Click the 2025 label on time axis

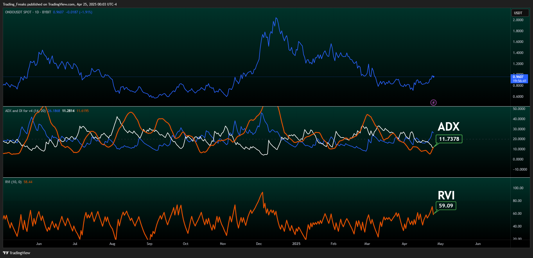[296, 244]
